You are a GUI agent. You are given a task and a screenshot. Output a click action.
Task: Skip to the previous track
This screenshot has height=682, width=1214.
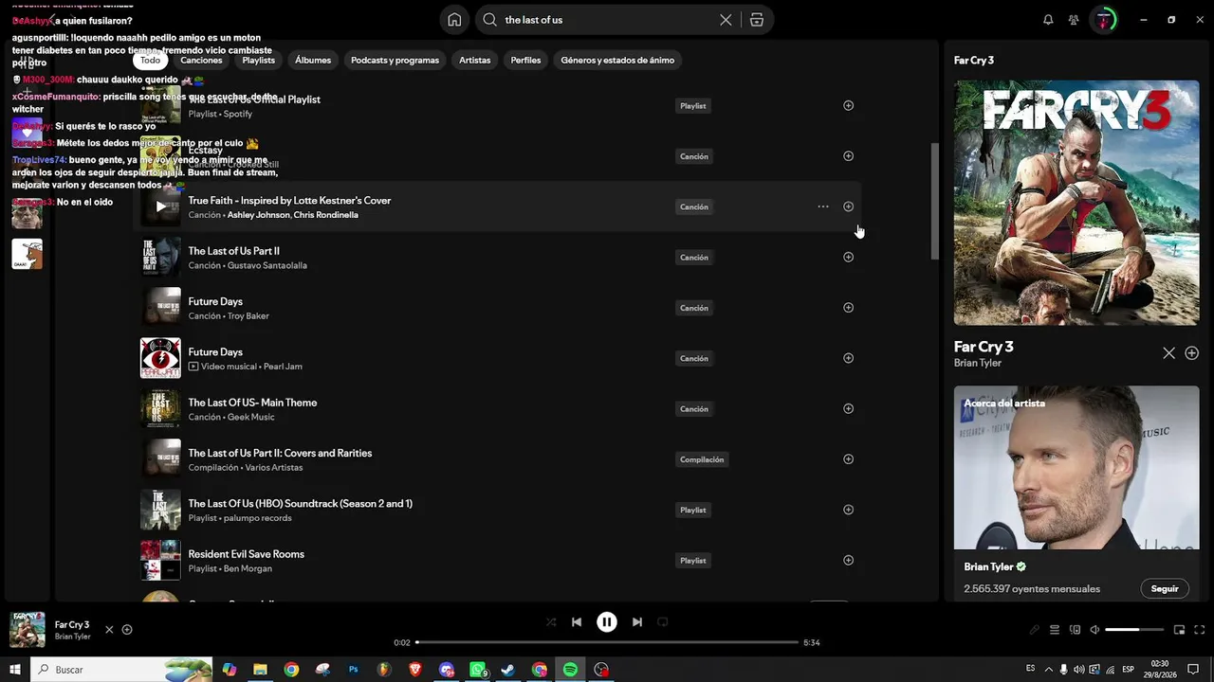point(577,622)
